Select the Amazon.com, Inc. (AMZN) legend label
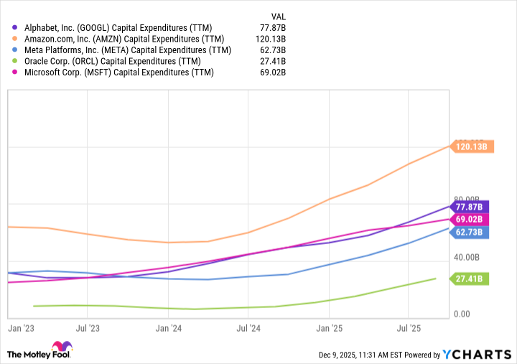 click(124, 39)
